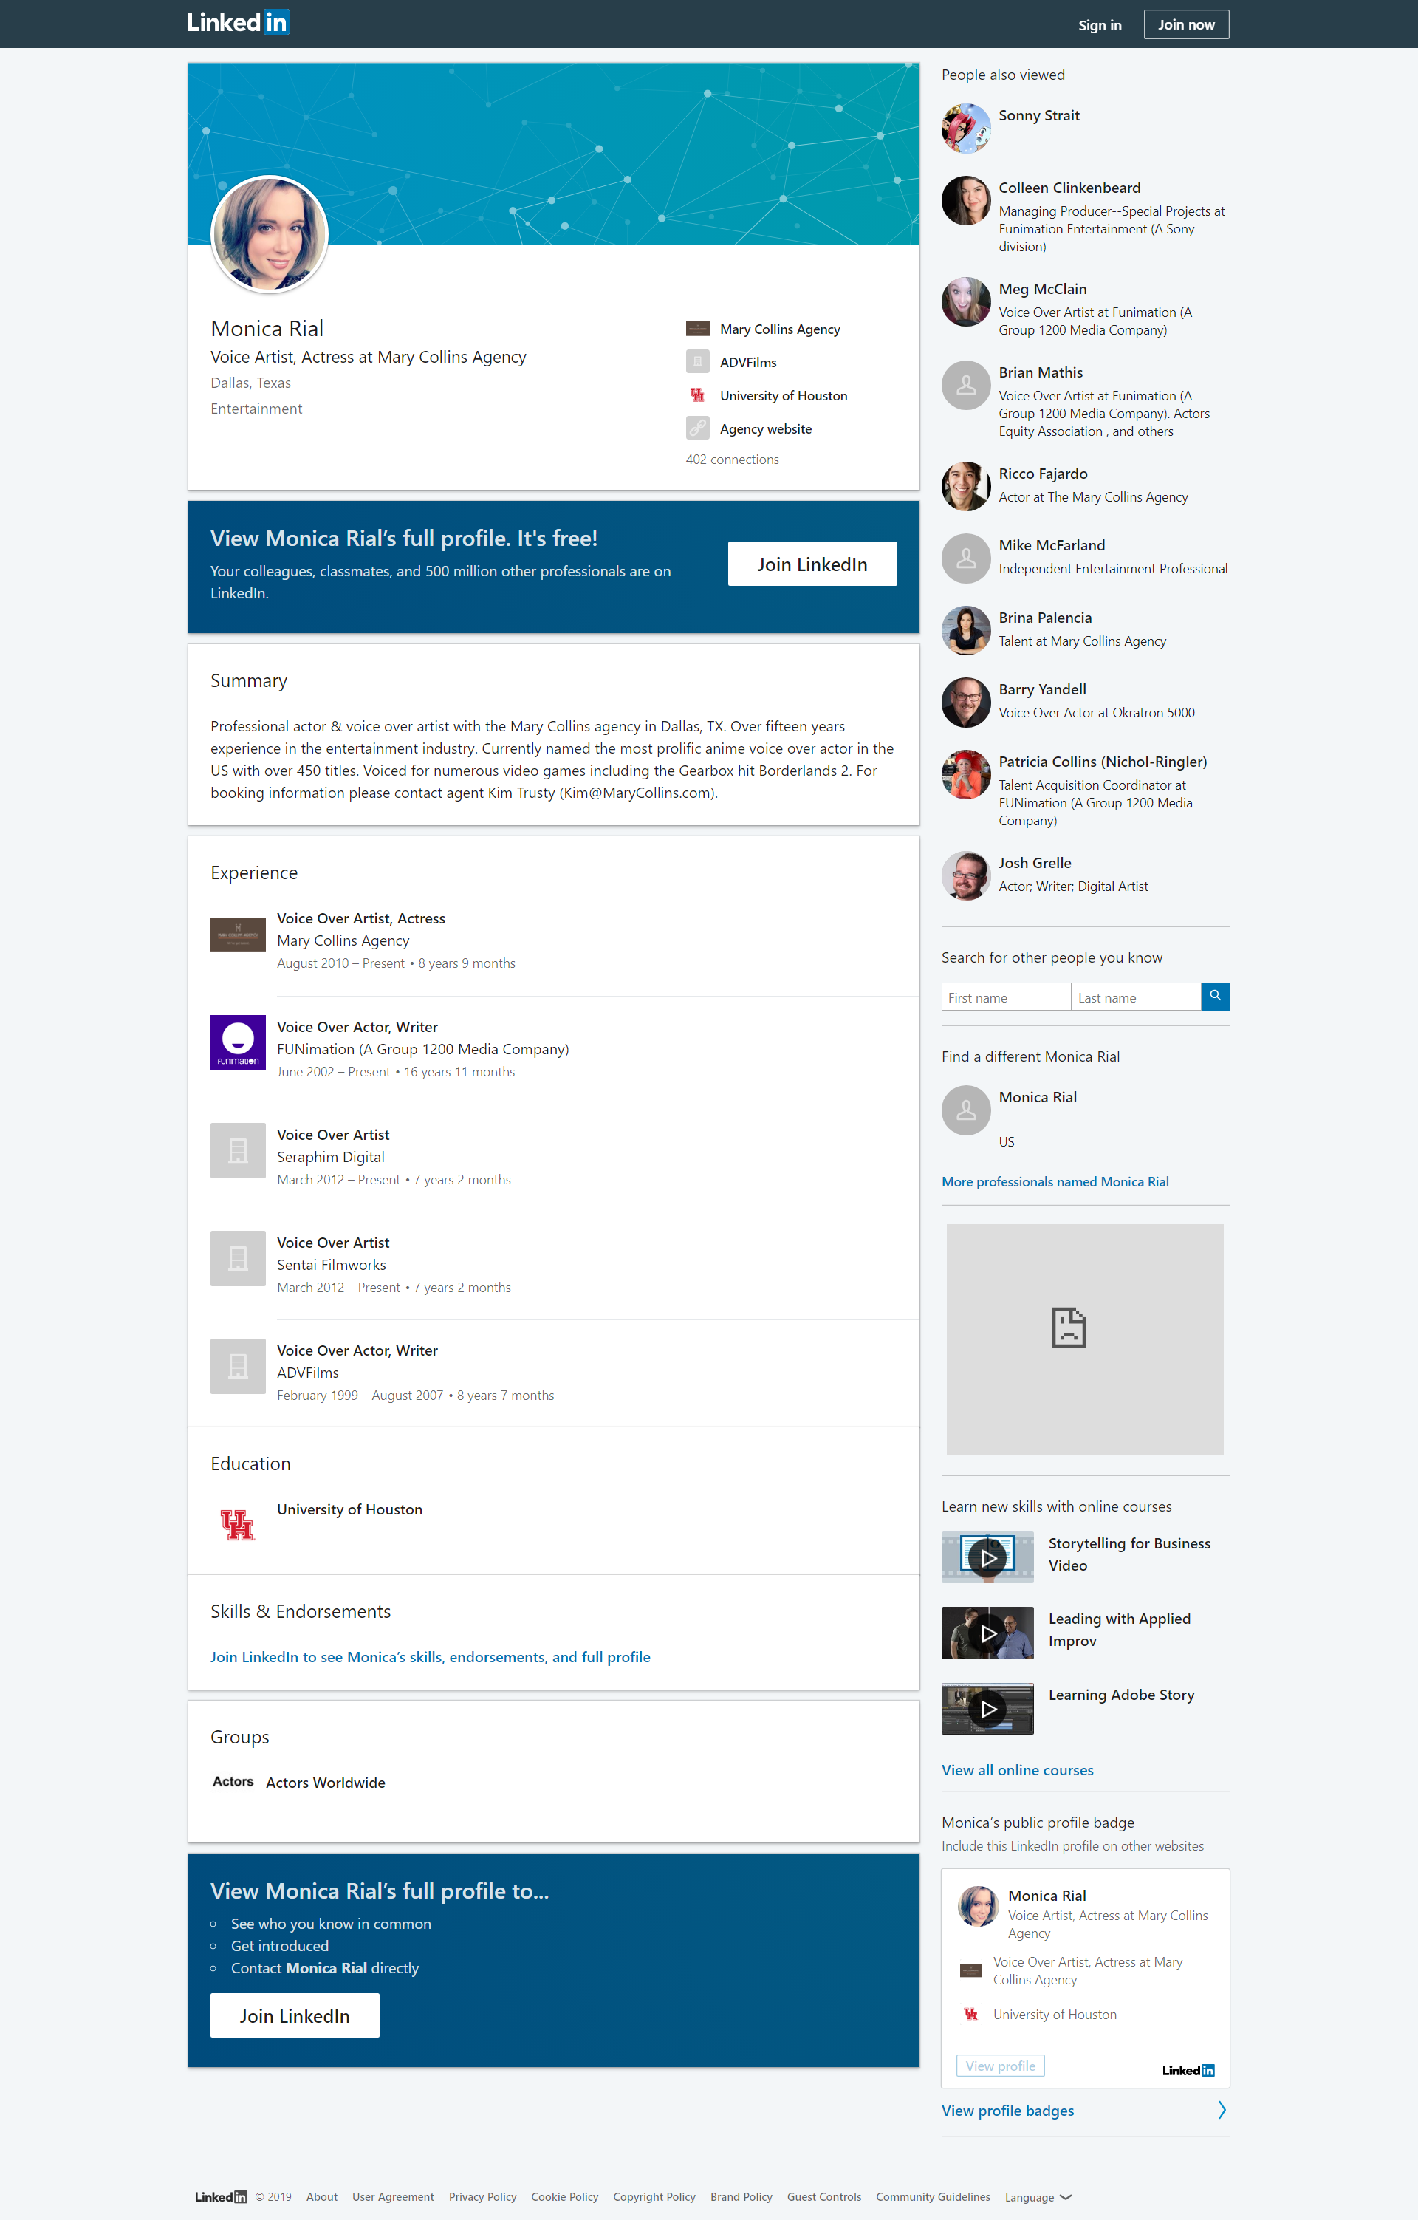Image resolution: width=1418 pixels, height=2220 pixels.
Task: Click Seraphim Digital company placeholder icon
Action: coord(238,1150)
